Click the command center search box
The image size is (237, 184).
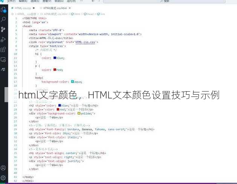[164, 1]
